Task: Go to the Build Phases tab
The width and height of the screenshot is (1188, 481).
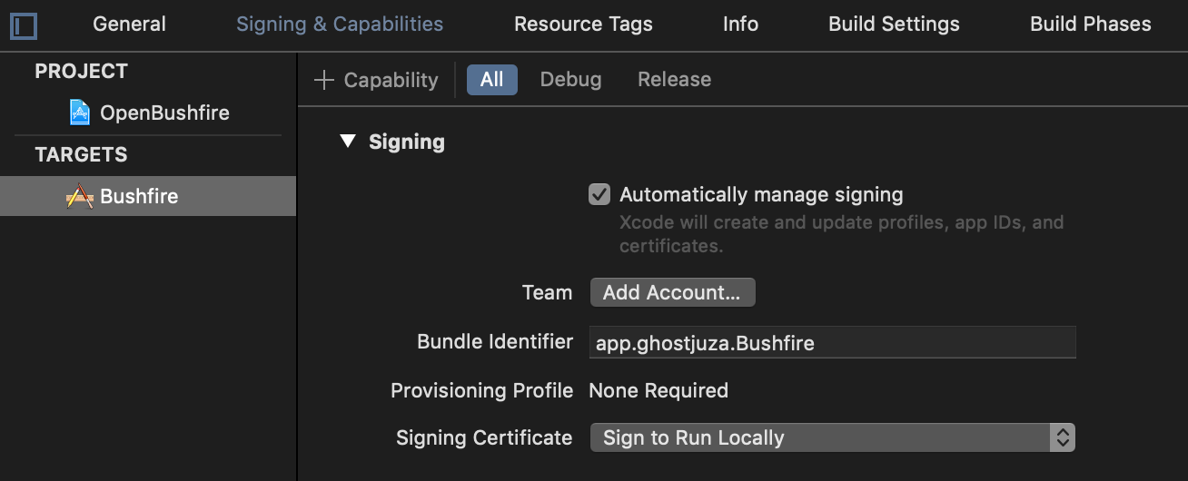Action: click(x=1090, y=25)
